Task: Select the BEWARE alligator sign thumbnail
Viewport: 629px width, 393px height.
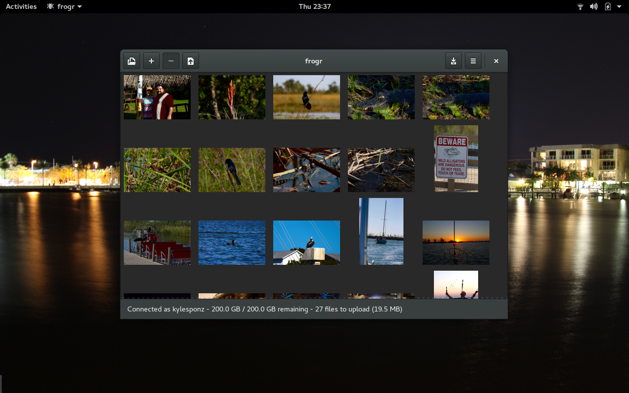Action: tap(456, 158)
